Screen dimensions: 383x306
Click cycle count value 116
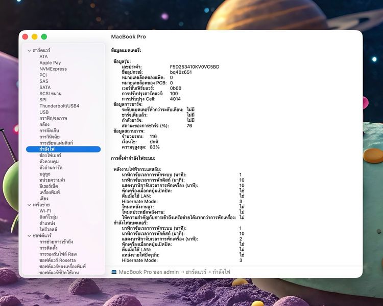[x=153, y=136]
